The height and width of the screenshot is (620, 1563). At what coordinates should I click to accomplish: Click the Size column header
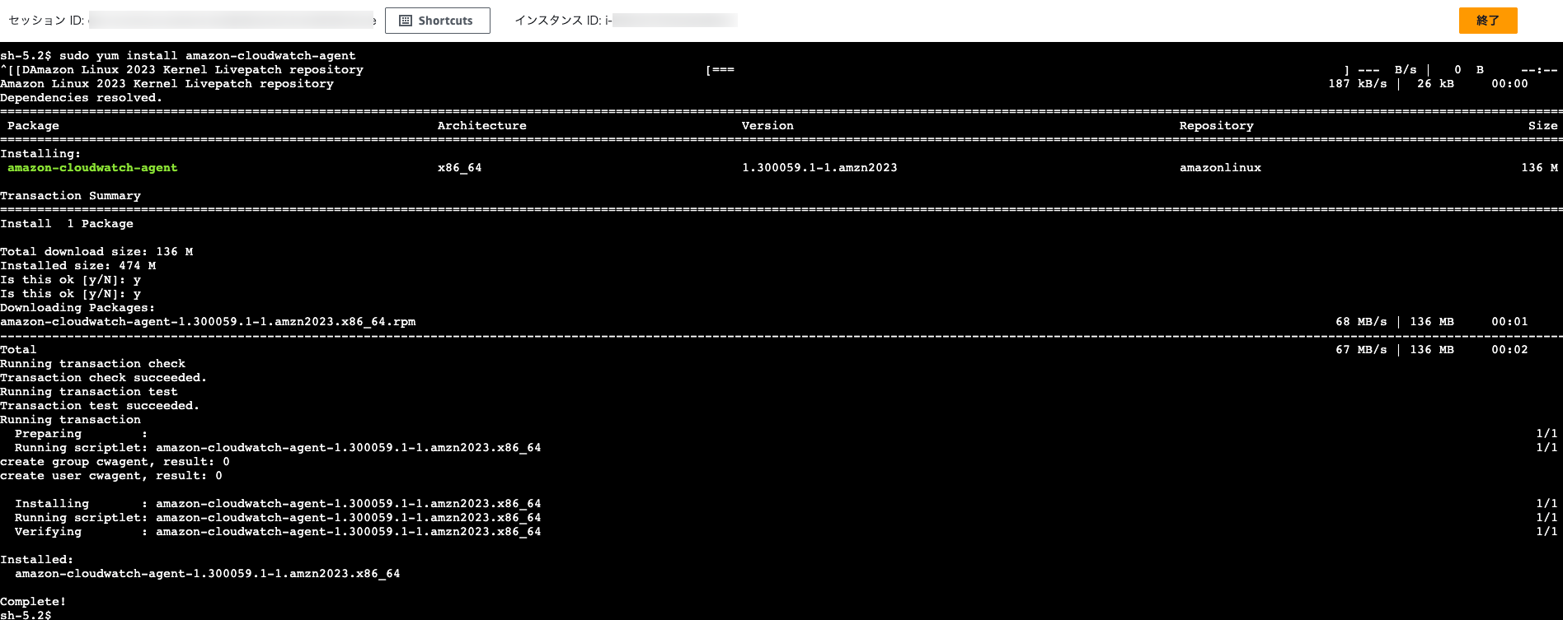[1543, 126]
